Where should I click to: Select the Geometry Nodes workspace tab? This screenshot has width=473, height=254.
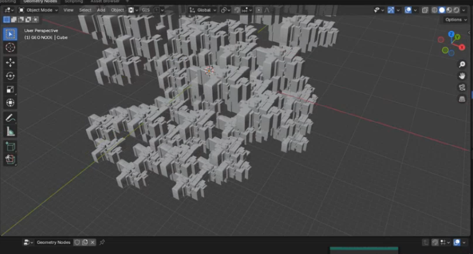tap(40, 1)
